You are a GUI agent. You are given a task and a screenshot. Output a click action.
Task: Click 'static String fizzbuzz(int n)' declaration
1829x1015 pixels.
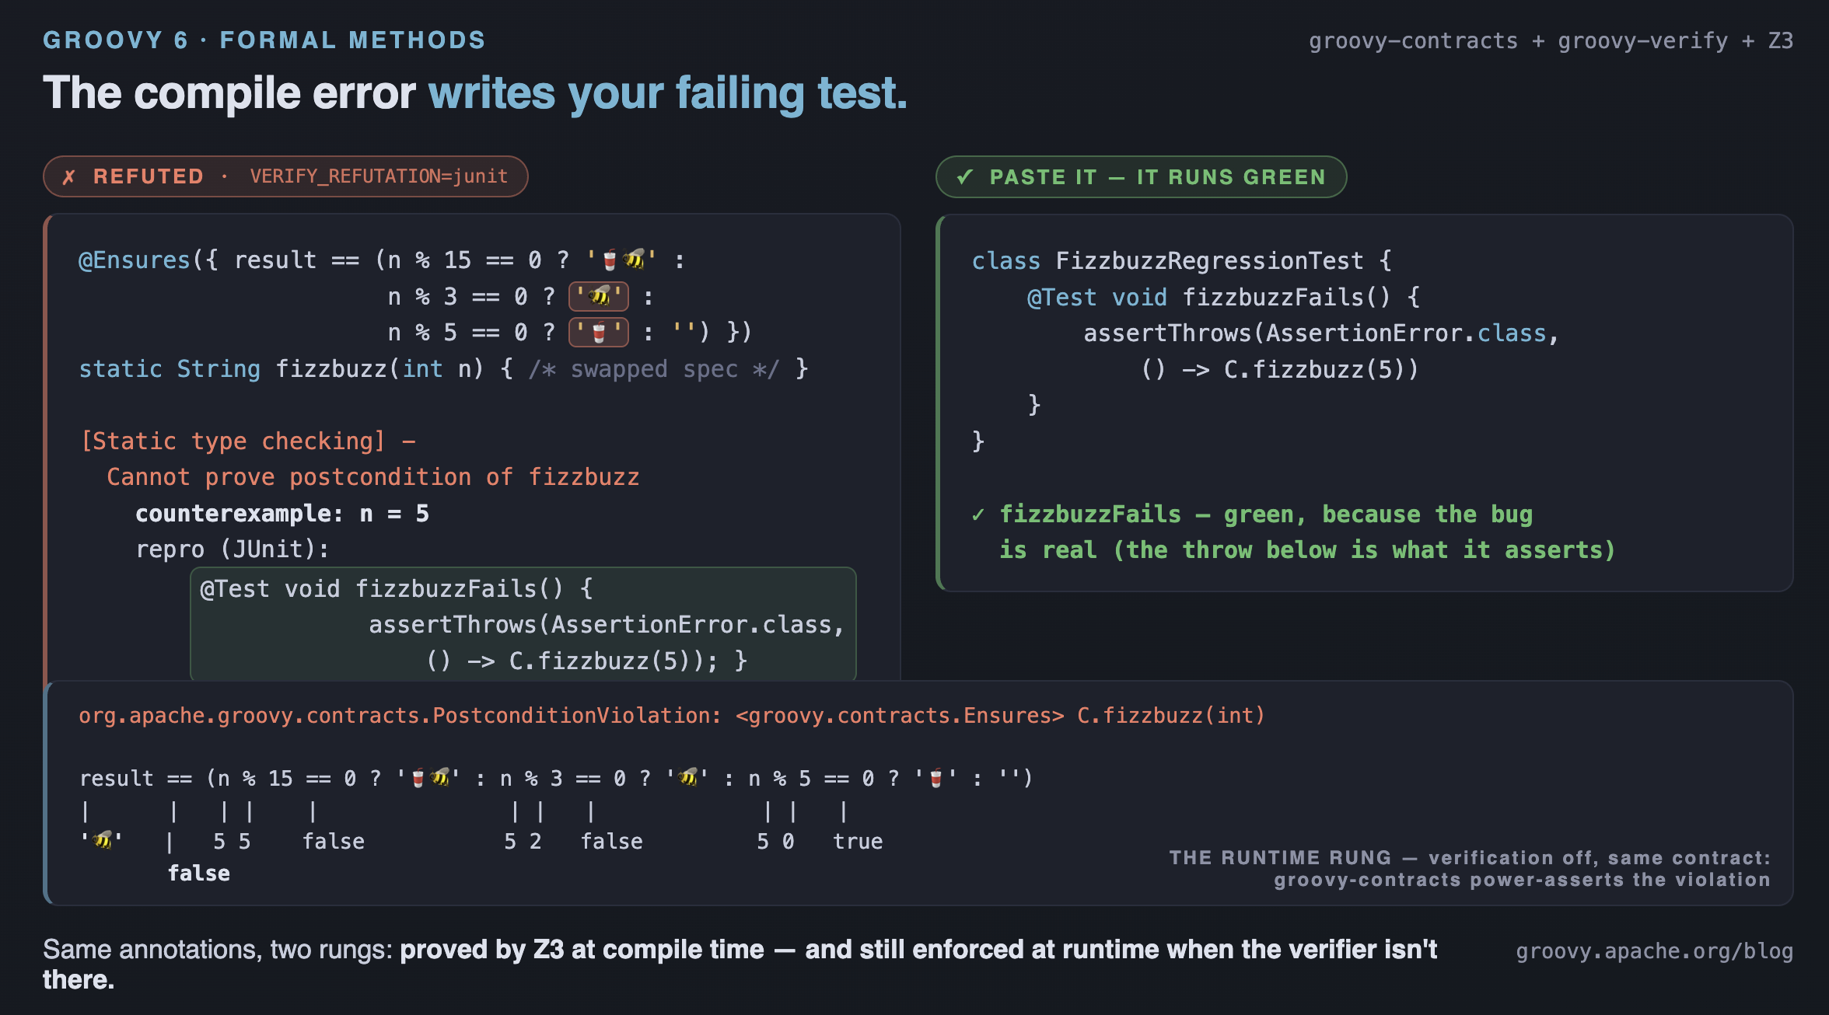[x=281, y=368]
